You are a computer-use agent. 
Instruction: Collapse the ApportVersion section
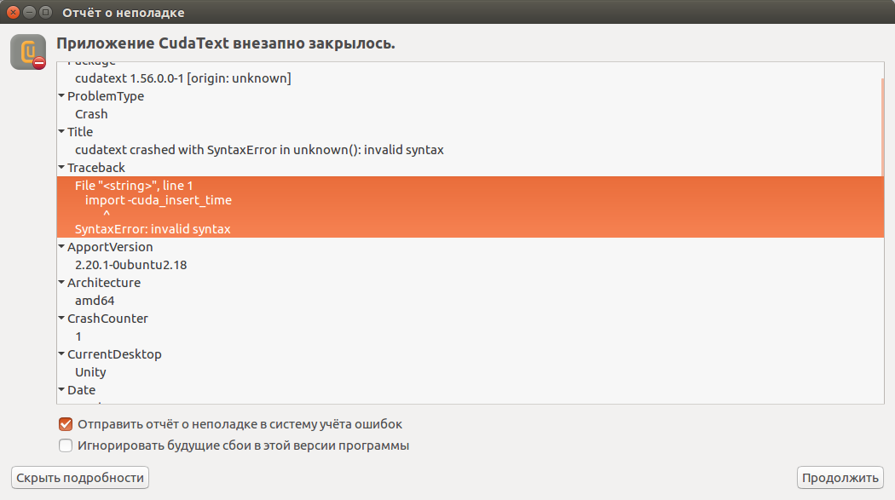(x=61, y=247)
